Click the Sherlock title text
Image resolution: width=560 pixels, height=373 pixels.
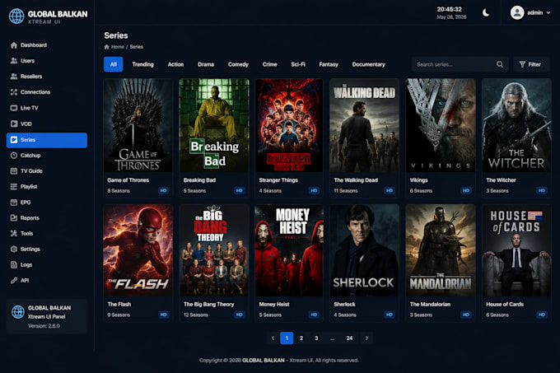(x=344, y=305)
